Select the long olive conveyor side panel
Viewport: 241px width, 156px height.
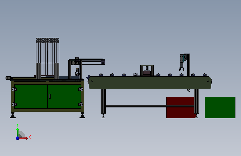pyautogui.click(x=150, y=83)
